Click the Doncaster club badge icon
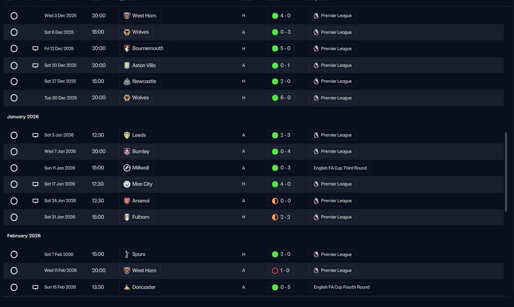This screenshot has width=514, height=307. point(127,287)
